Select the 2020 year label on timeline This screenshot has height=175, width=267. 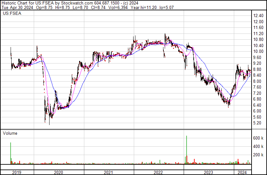[59, 172]
